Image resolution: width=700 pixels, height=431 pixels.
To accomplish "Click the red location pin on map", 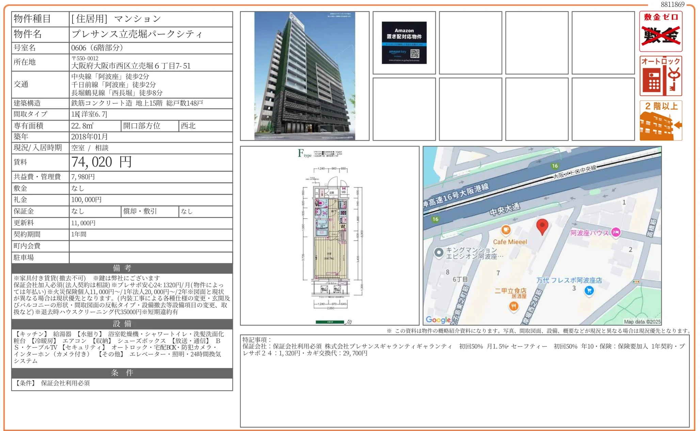I will [x=542, y=226].
